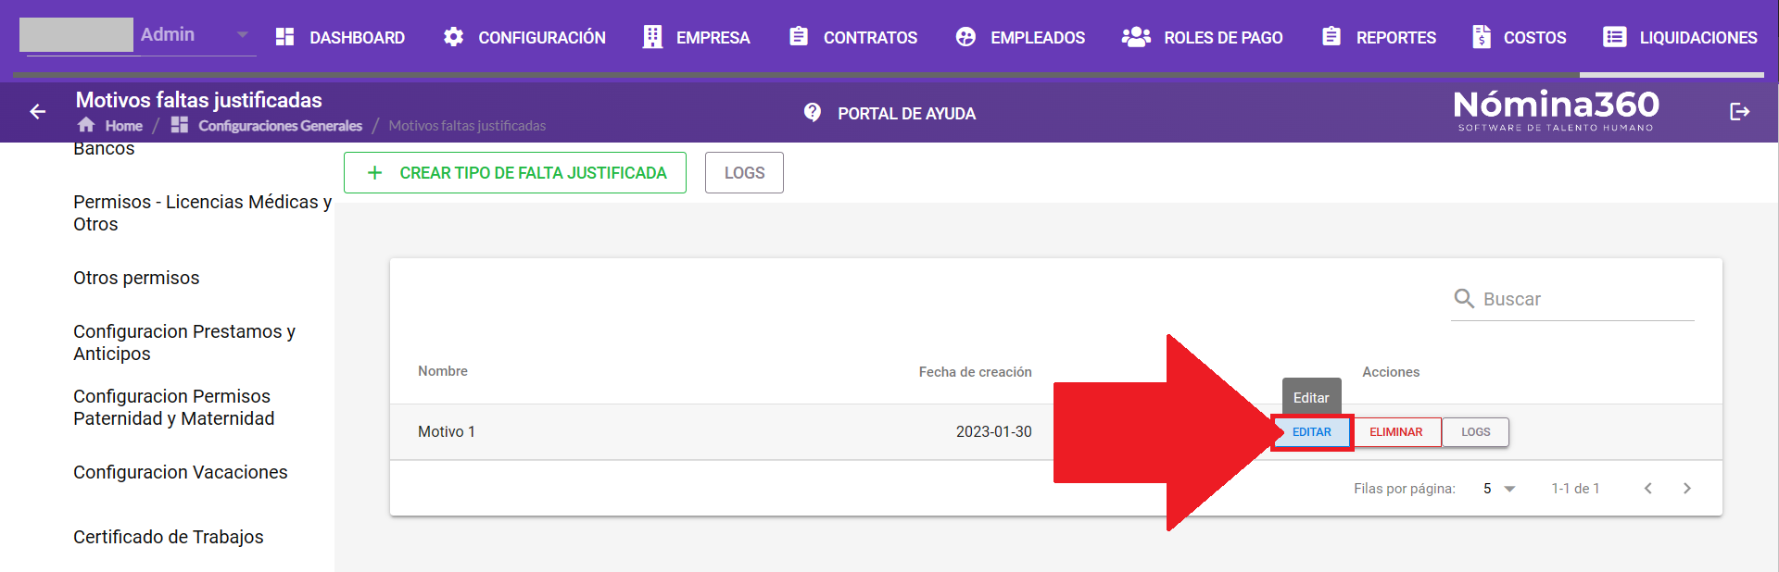
Task: Click the Contratos clipboard icon
Action: (x=799, y=36)
